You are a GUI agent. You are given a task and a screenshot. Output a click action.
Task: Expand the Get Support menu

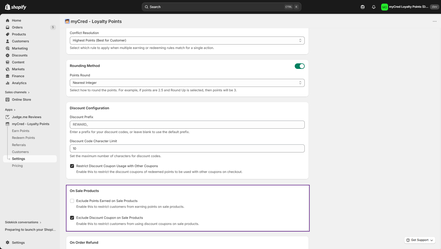pyautogui.click(x=419, y=240)
